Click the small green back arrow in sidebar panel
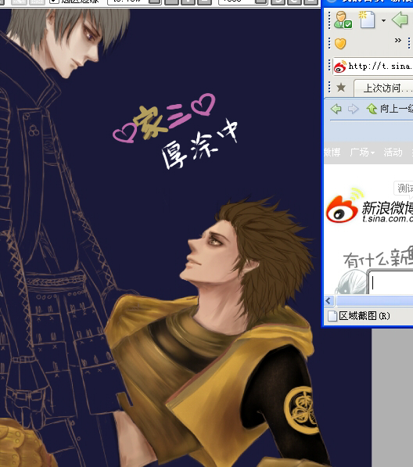The image size is (413, 467). [336, 109]
